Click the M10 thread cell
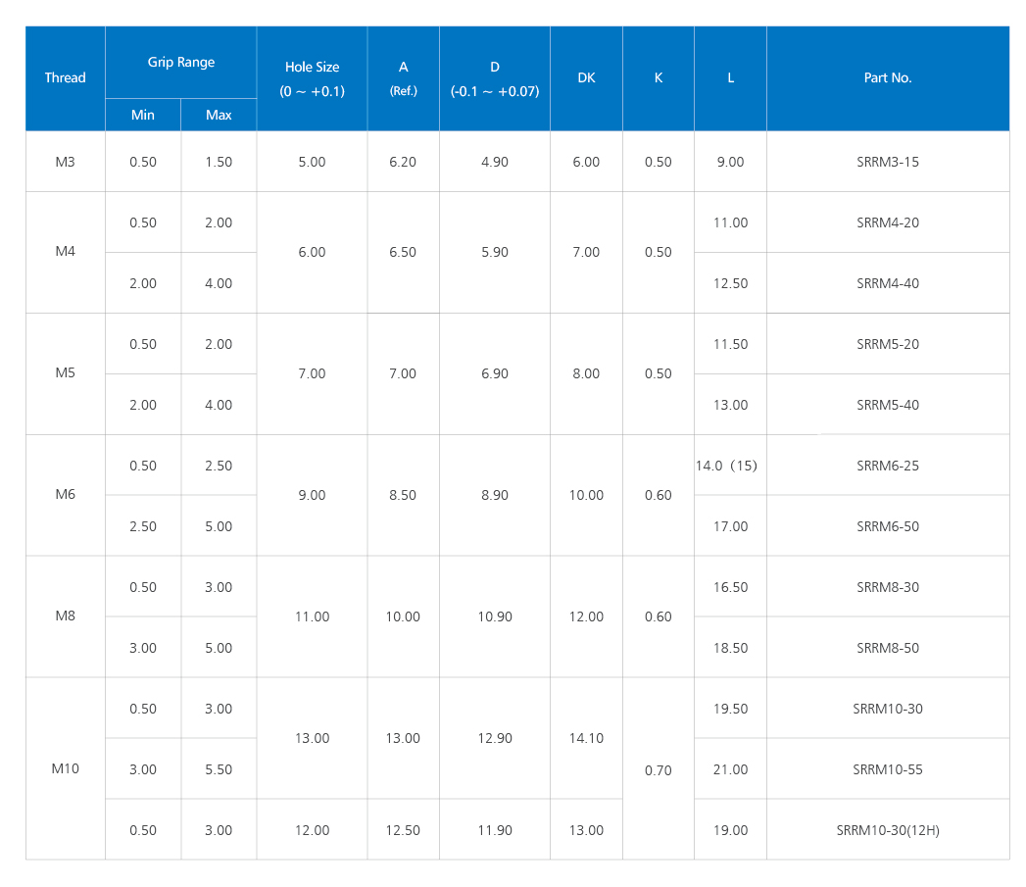 click(65, 769)
